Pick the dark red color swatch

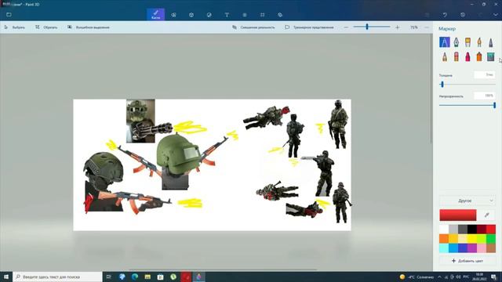(x=481, y=230)
